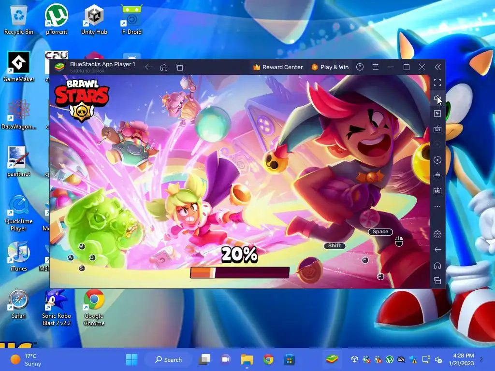Mute BlueStacks volume from sidebar speaker icon

[x=437, y=98]
